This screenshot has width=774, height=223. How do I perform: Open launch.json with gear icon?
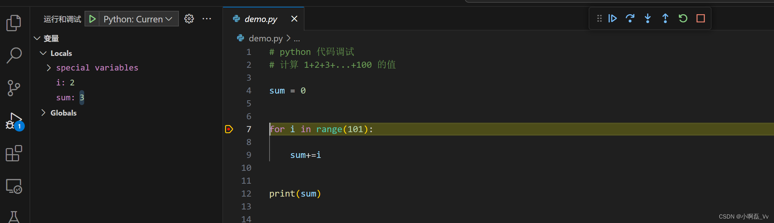(x=189, y=19)
